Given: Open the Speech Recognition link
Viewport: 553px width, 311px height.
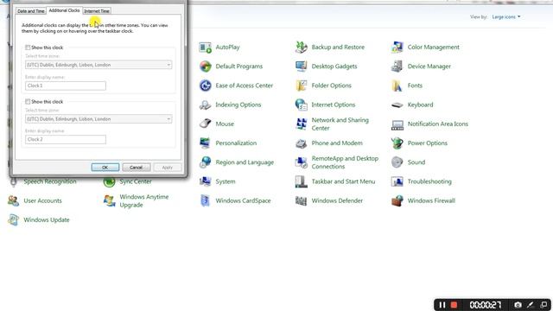Looking at the screenshot, I should coord(50,181).
